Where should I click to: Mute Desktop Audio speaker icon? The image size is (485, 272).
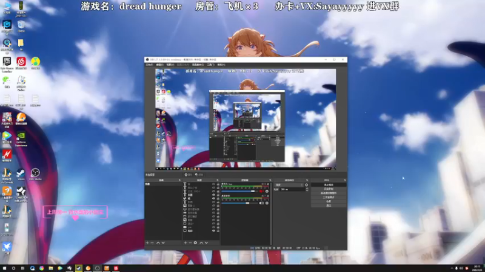(261, 203)
